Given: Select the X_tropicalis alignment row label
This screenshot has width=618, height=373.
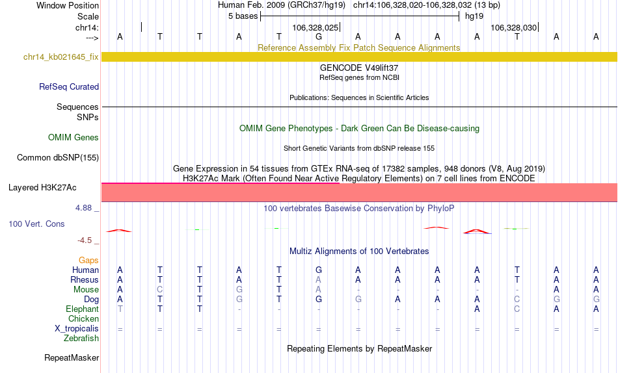Looking at the screenshot, I should 77,329.
